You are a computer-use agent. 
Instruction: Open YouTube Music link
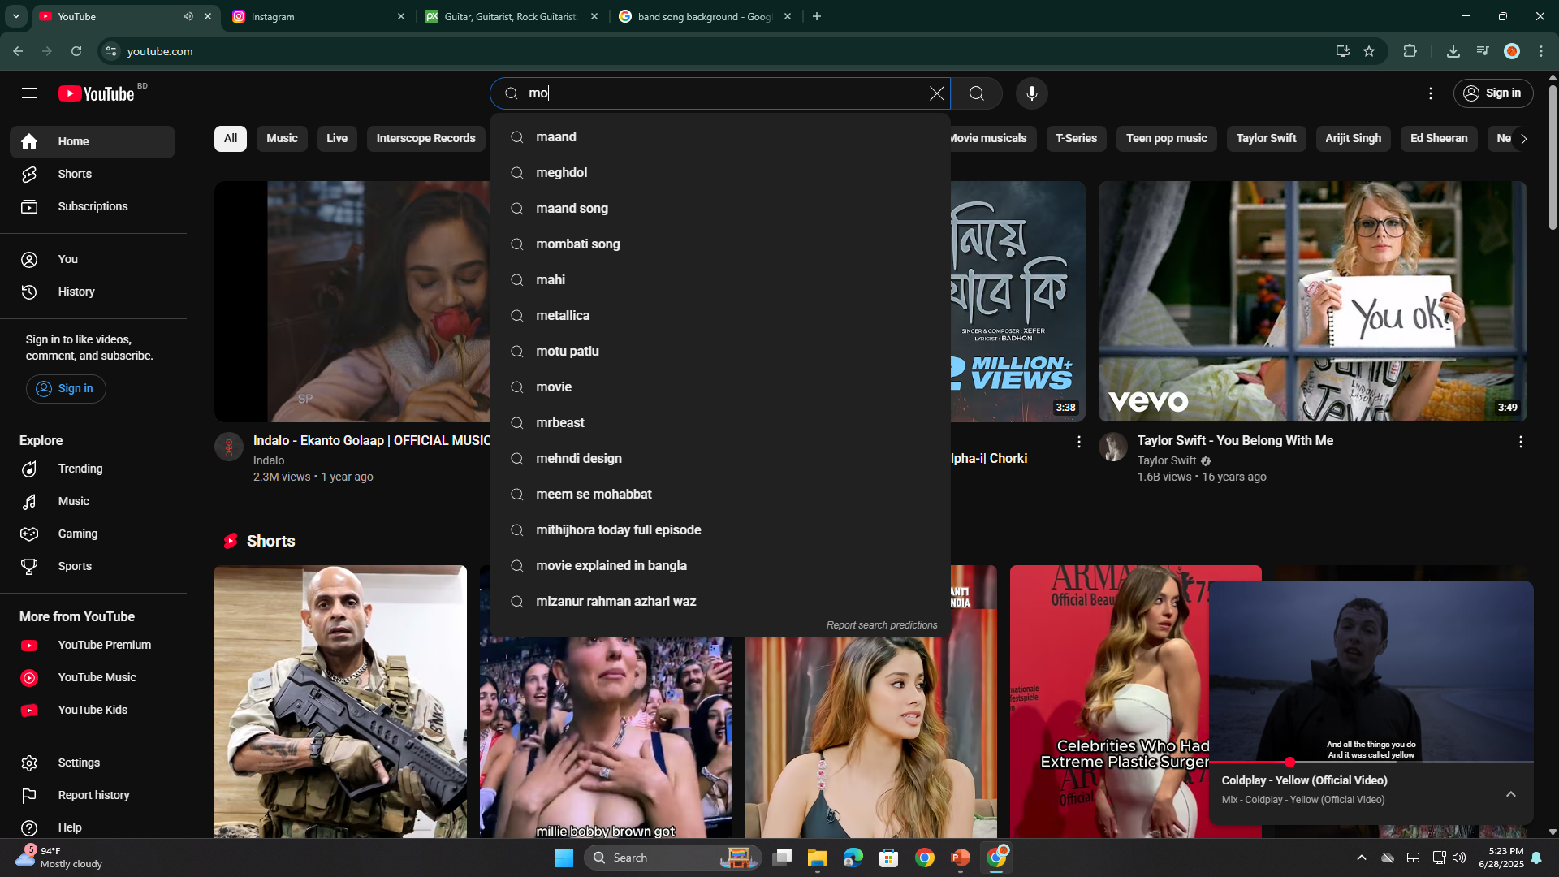point(93,677)
